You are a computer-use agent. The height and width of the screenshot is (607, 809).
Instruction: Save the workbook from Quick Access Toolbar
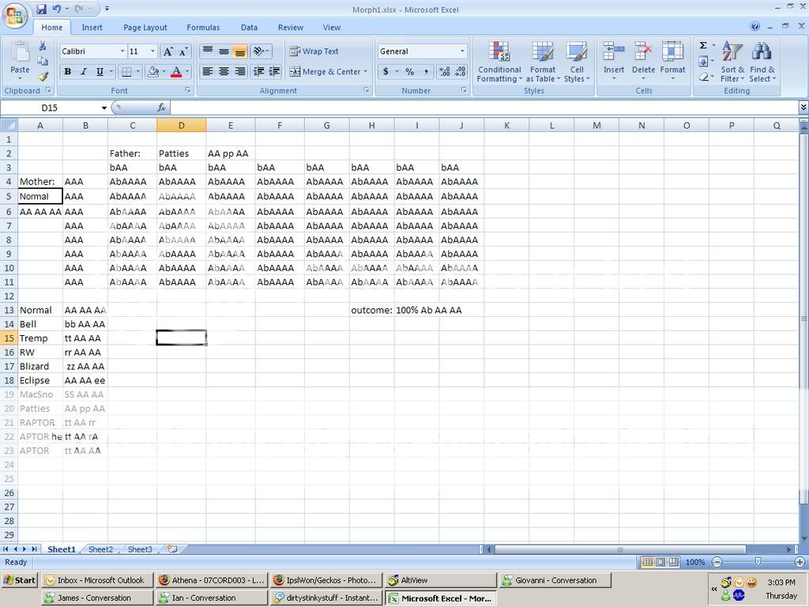(41, 9)
